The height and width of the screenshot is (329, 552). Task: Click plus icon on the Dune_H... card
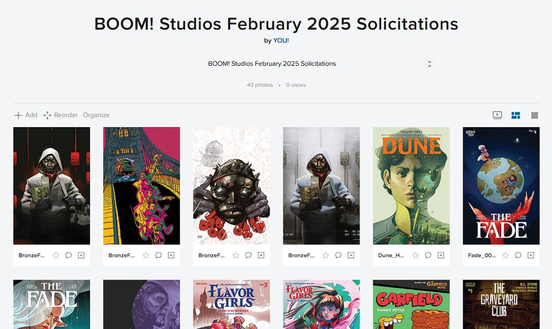[x=441, y=255]
